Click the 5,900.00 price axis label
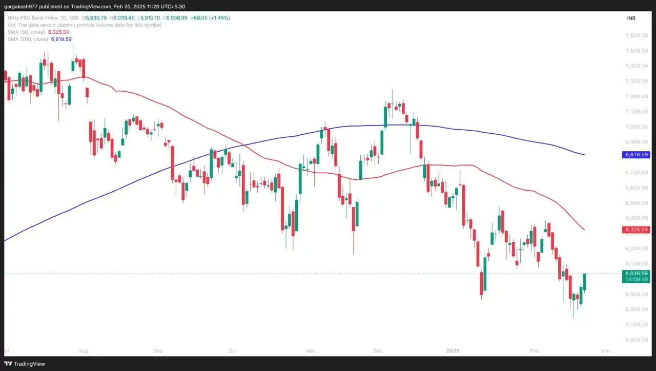Screen dimensions: 656x371 (637, 294)
